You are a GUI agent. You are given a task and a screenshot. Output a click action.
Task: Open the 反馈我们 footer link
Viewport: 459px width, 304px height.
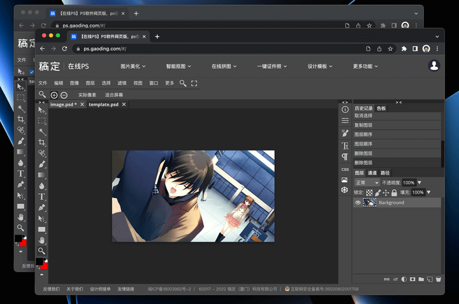51,289
